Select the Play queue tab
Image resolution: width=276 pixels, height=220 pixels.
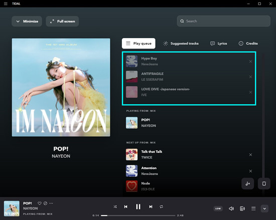pyautogui.click(x=139, y=43)
